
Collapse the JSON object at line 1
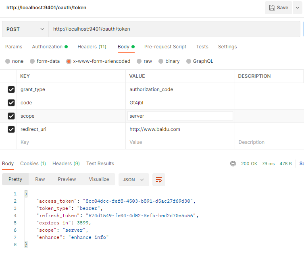pos(26,194)
